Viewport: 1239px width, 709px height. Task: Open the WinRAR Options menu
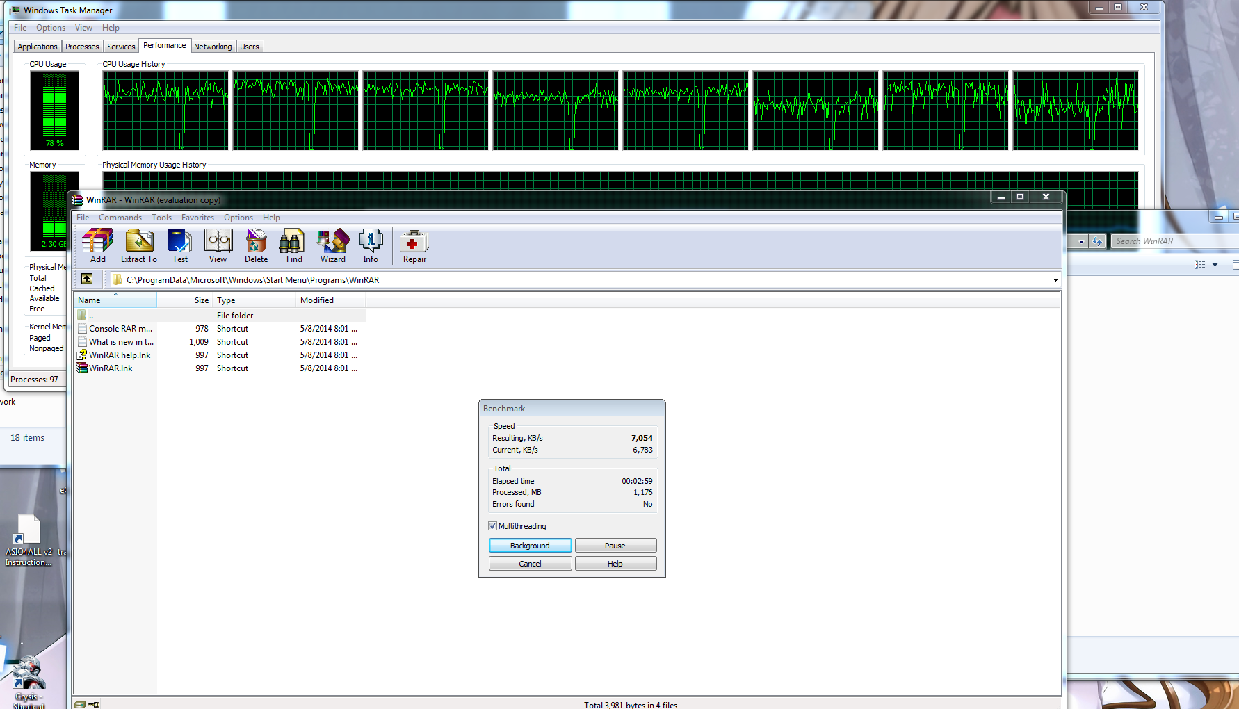238,218
